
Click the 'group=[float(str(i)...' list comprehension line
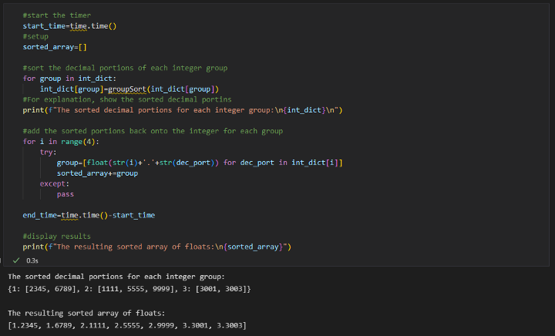(x=200, y=163)
